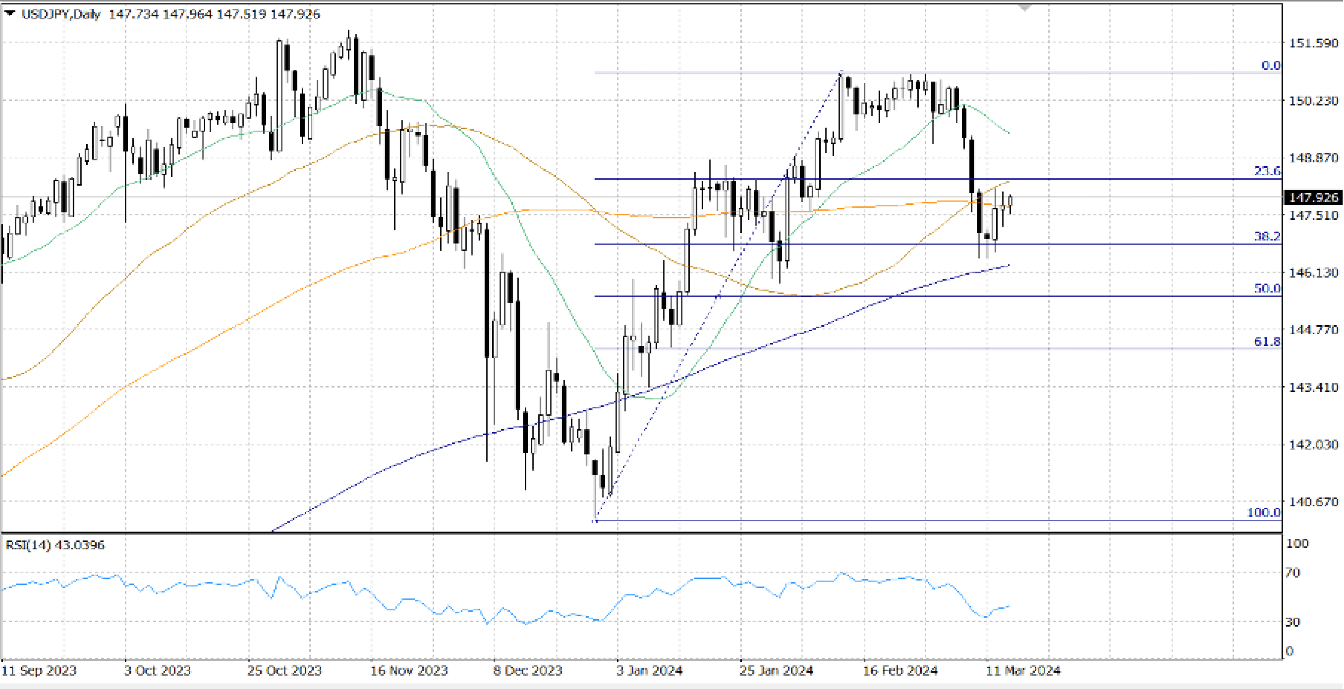Click the 25 Oct 2023 date label
The height and width of the screenshot is (689, 1344).
point(284,671)
